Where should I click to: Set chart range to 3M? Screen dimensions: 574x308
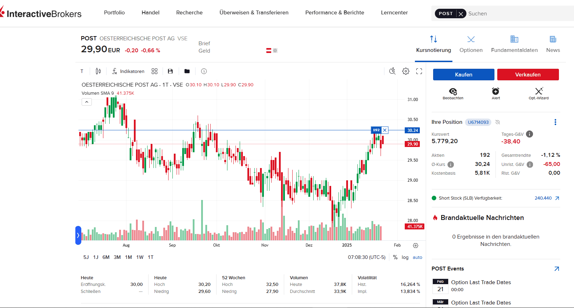coord(117,257)
